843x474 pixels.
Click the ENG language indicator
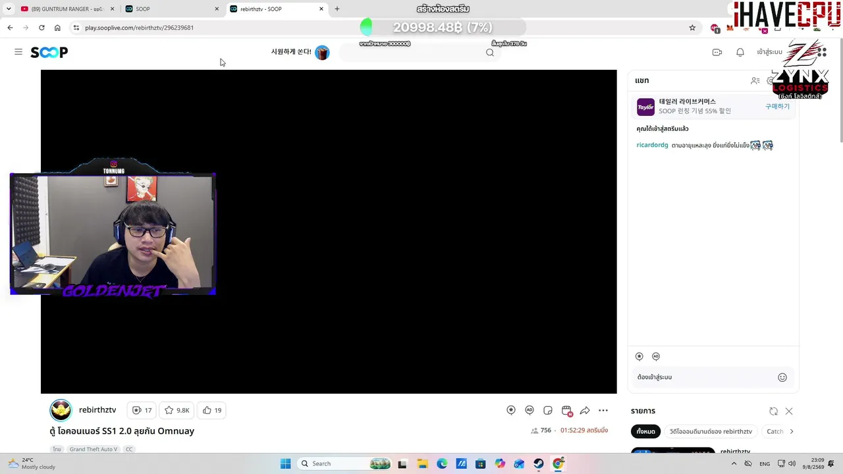click(765, 464)
